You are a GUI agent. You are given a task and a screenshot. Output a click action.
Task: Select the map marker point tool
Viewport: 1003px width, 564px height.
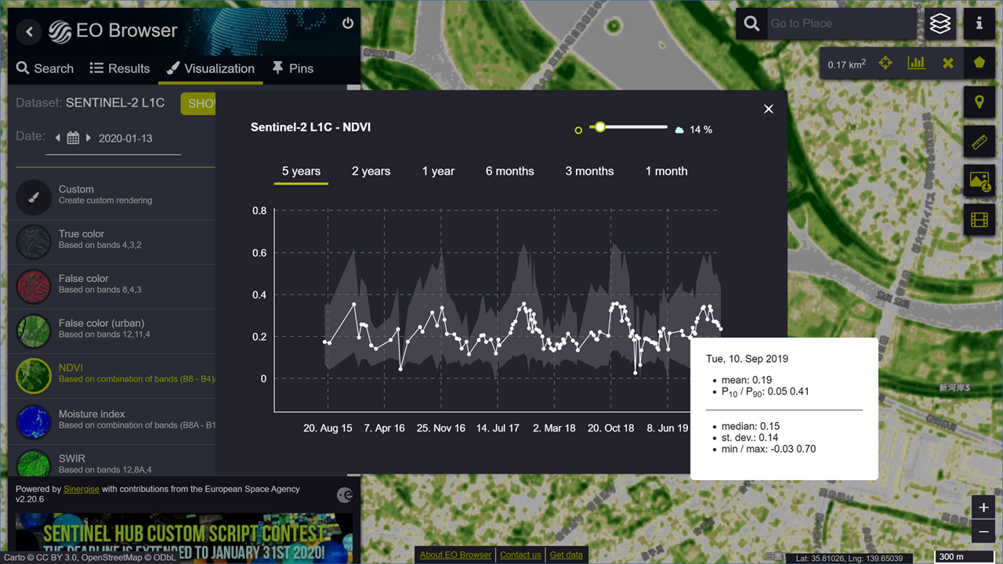(979, 103)
